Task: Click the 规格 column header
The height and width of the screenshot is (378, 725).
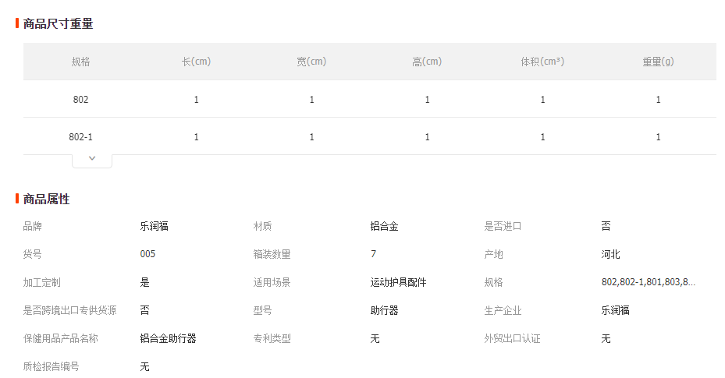Action: click(80, 62)
